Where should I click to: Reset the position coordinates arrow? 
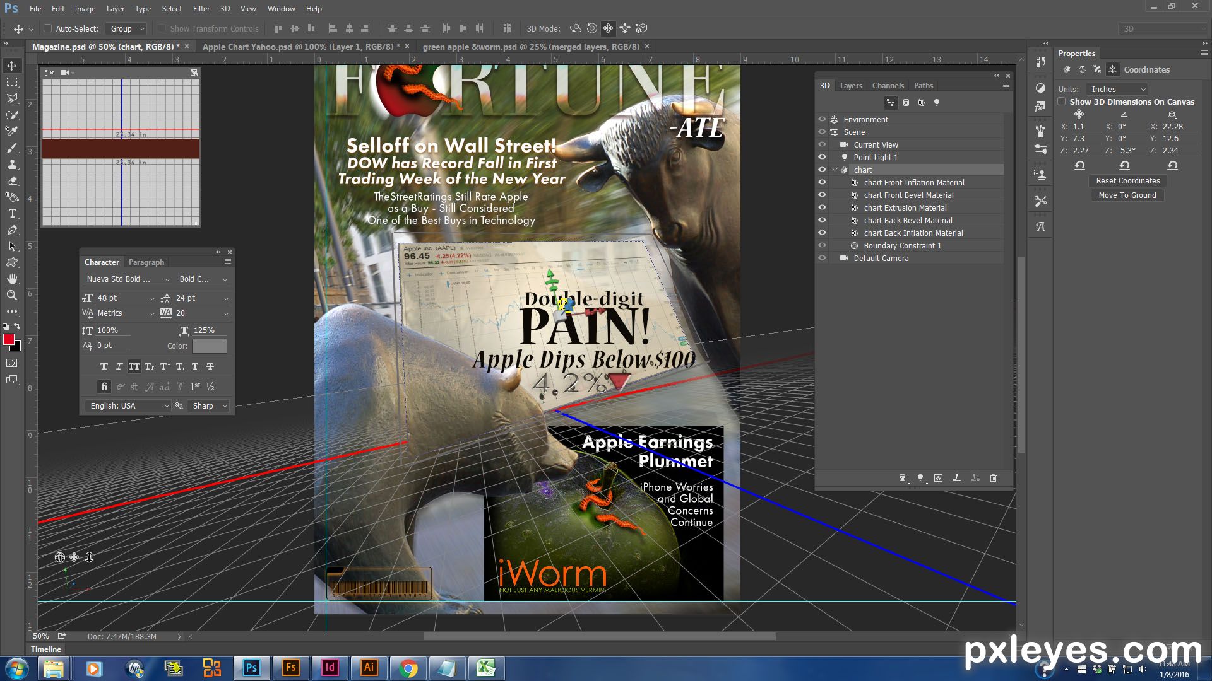click(1079, 165)
